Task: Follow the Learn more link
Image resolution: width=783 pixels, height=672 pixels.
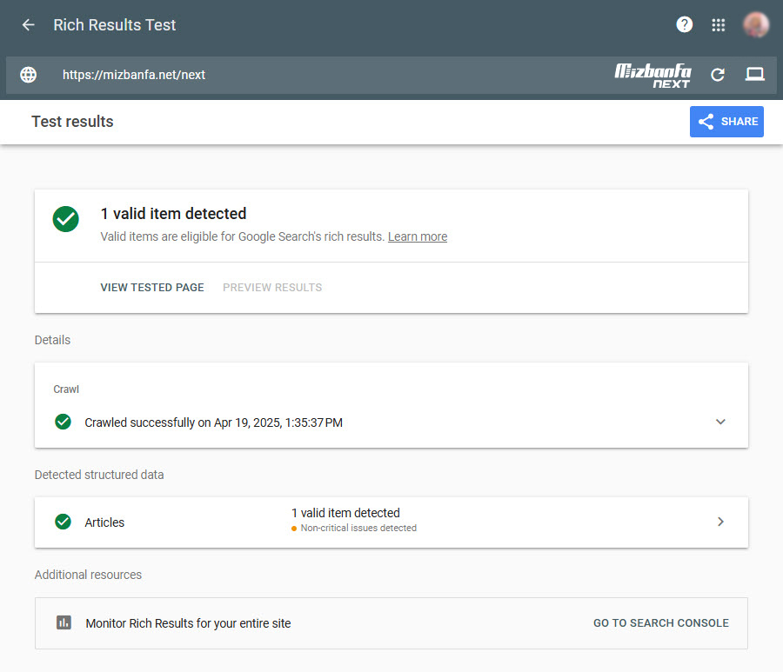Action: point(418,236)
